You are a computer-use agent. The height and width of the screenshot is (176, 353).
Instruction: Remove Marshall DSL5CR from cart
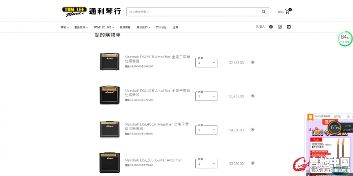253,62
